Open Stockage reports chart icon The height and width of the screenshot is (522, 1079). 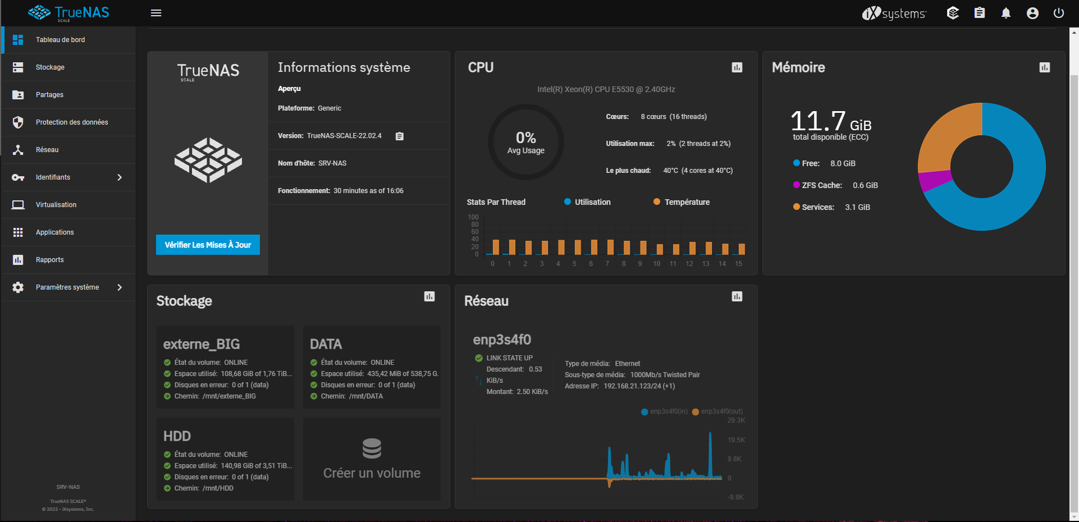click(429, 296)
